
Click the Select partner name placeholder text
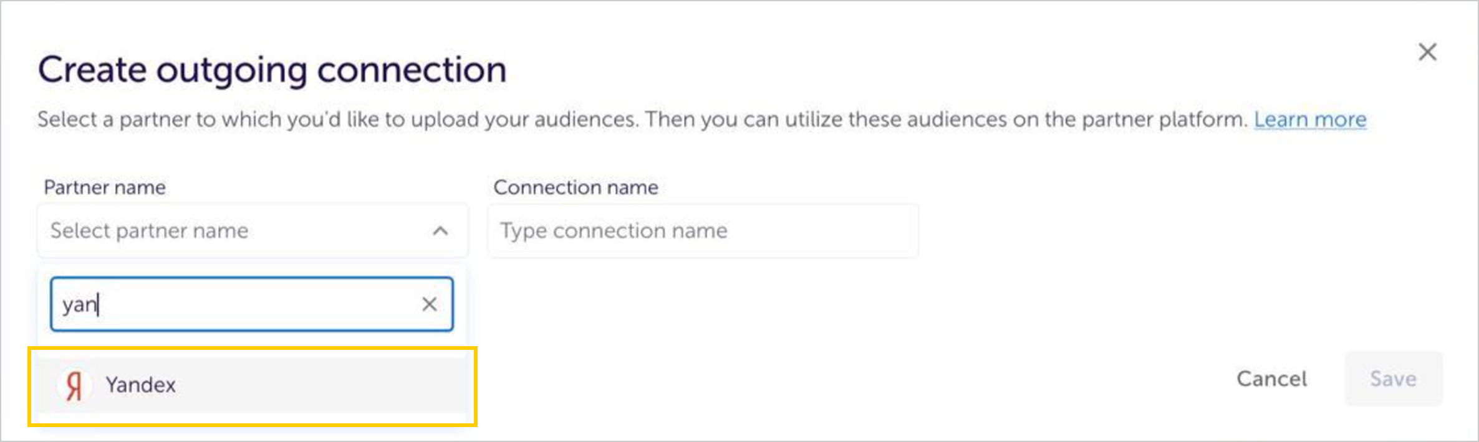pyautogui.click(x=150, y=231)
